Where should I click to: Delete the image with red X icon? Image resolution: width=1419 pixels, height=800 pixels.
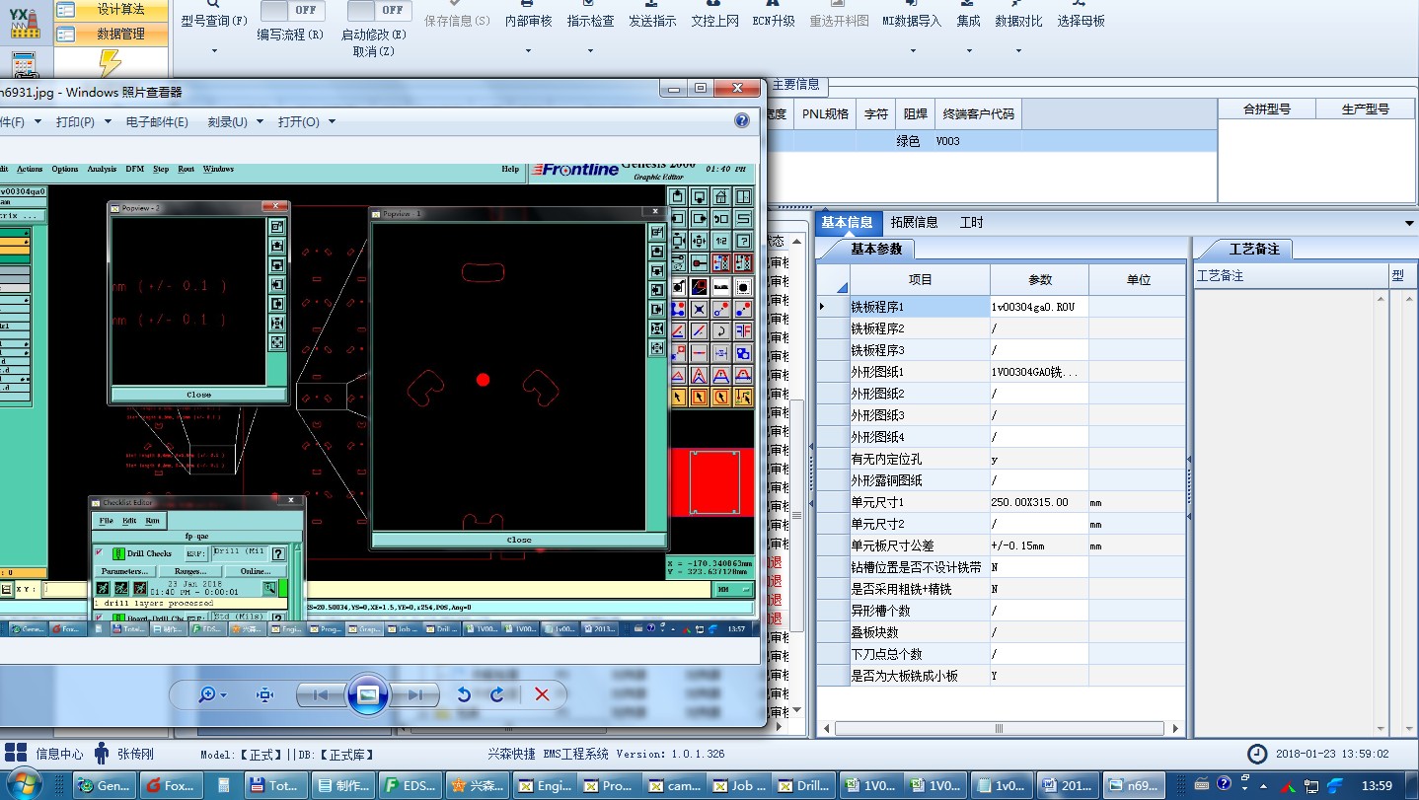(542, 694)
